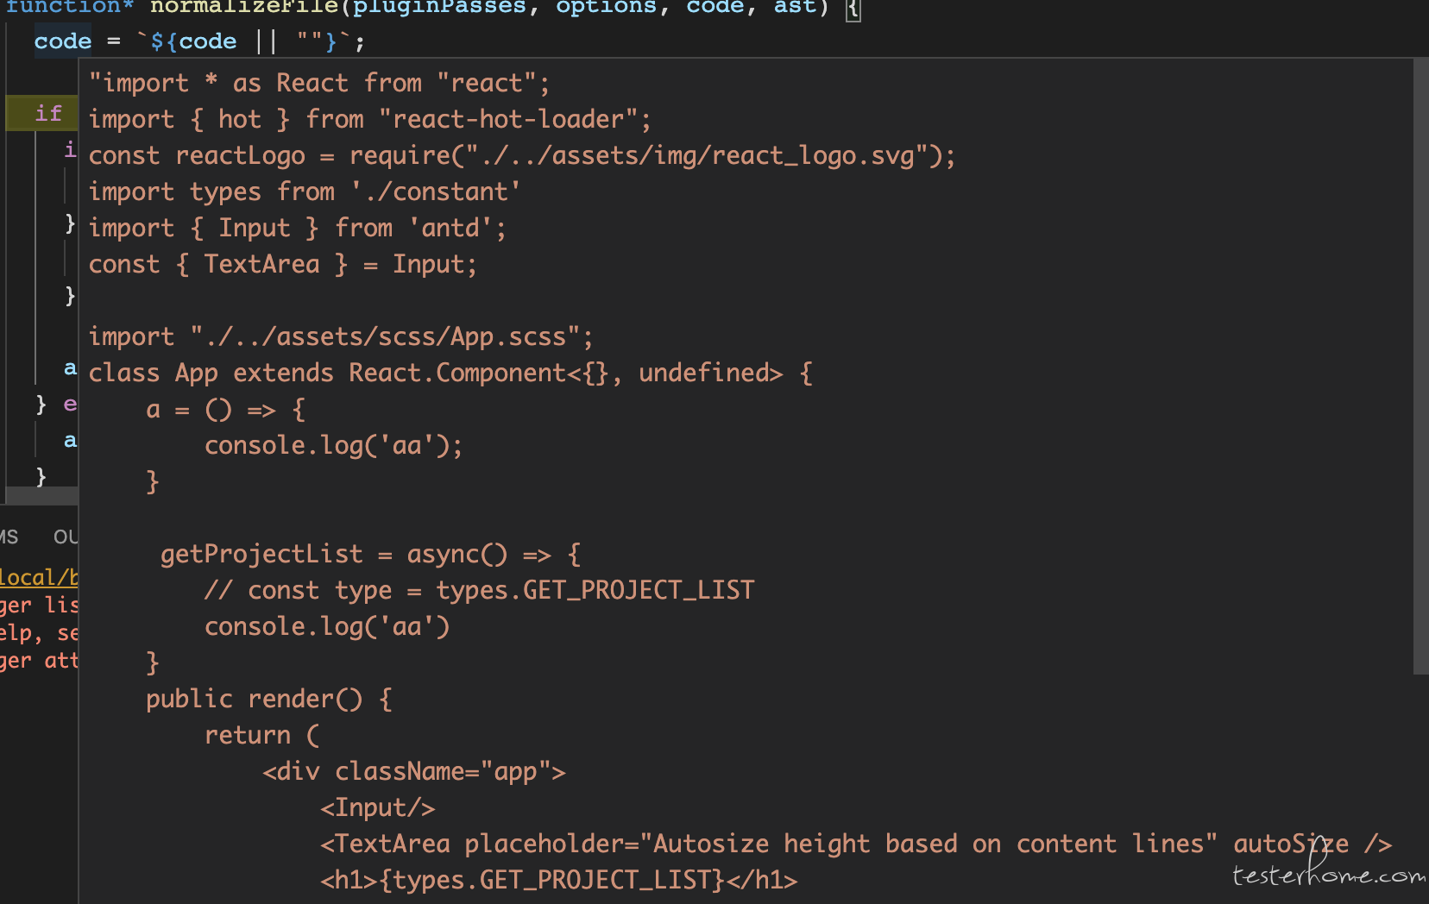Viewport: 1429px width, 904px height.
Task: Open the underlined 'local/b' path link
Action: 39,577
